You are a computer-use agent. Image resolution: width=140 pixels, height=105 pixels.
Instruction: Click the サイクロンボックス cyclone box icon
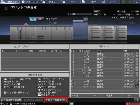tap(39, 90)
